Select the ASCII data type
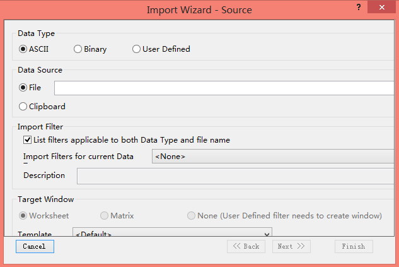 pos(23,49)
